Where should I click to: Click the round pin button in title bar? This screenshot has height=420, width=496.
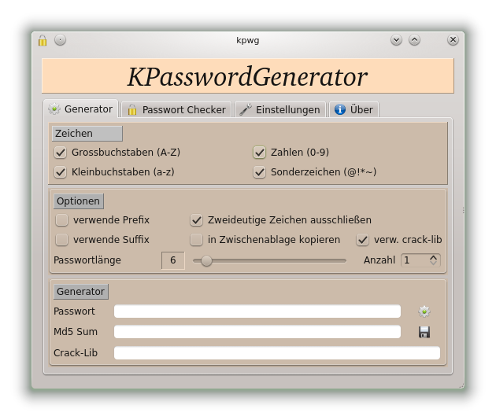(60, 40)
